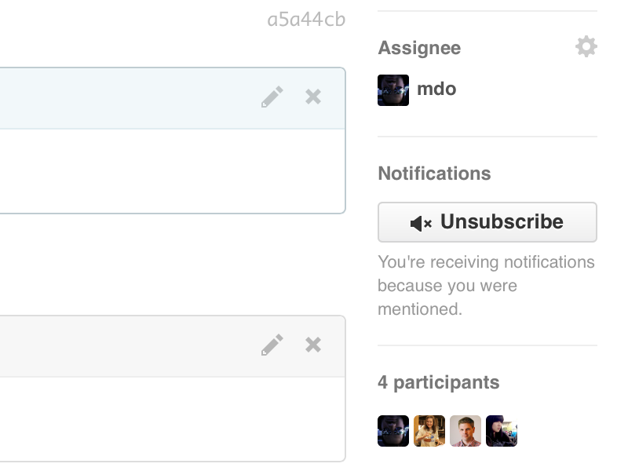
Task: Click the muted speaker icon in Unsubscribe
Action: (x=421, y=223)
